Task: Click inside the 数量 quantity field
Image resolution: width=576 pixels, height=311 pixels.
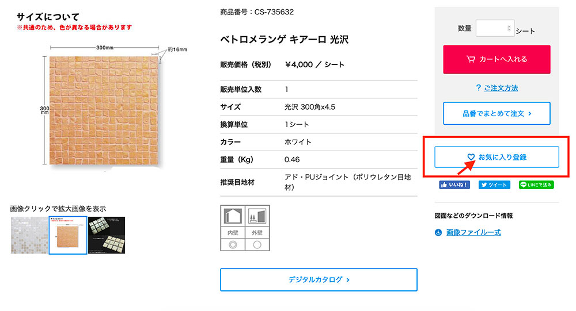Action: 491,28
